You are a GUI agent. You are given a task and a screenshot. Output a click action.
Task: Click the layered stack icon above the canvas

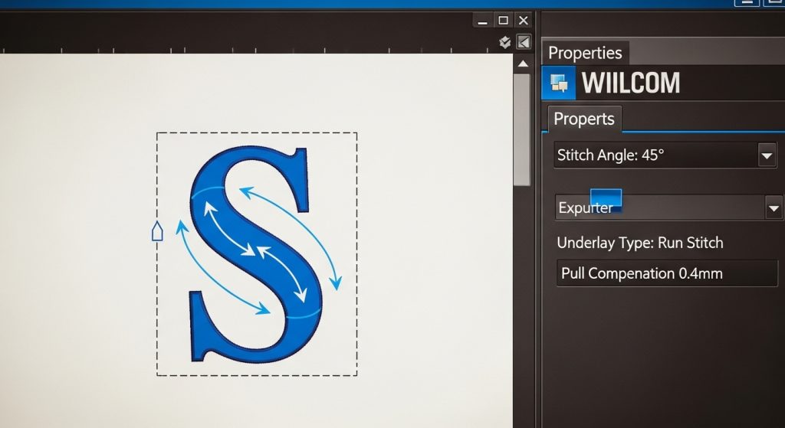coord(504,43)
